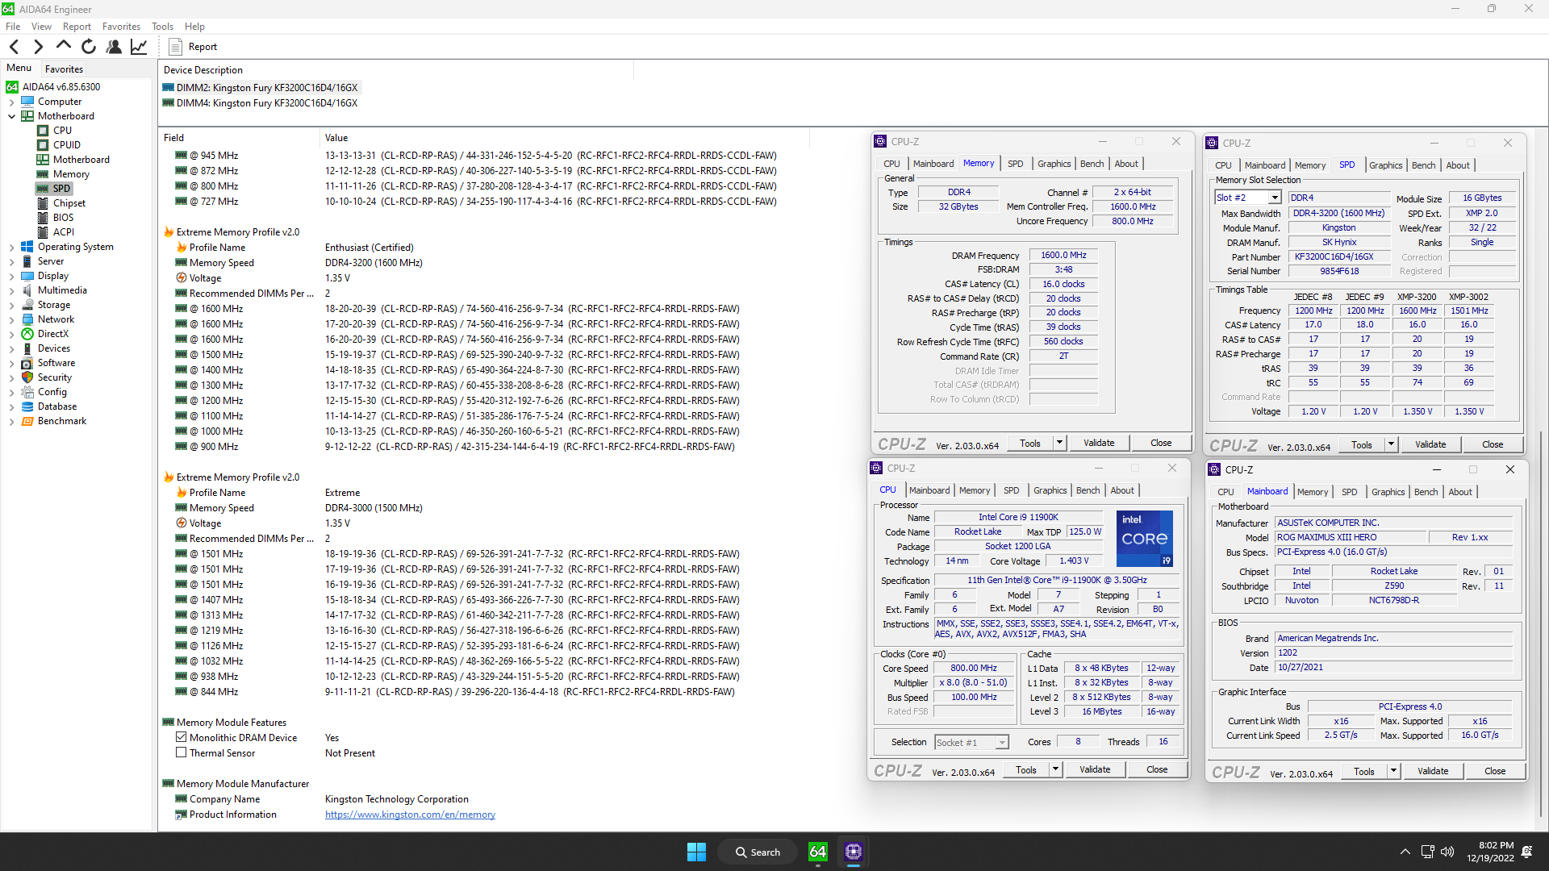Toggle Monolithic DRAM Device checkbox
Viewport: 1549px width, 871px height.
[x=182, y=737]
